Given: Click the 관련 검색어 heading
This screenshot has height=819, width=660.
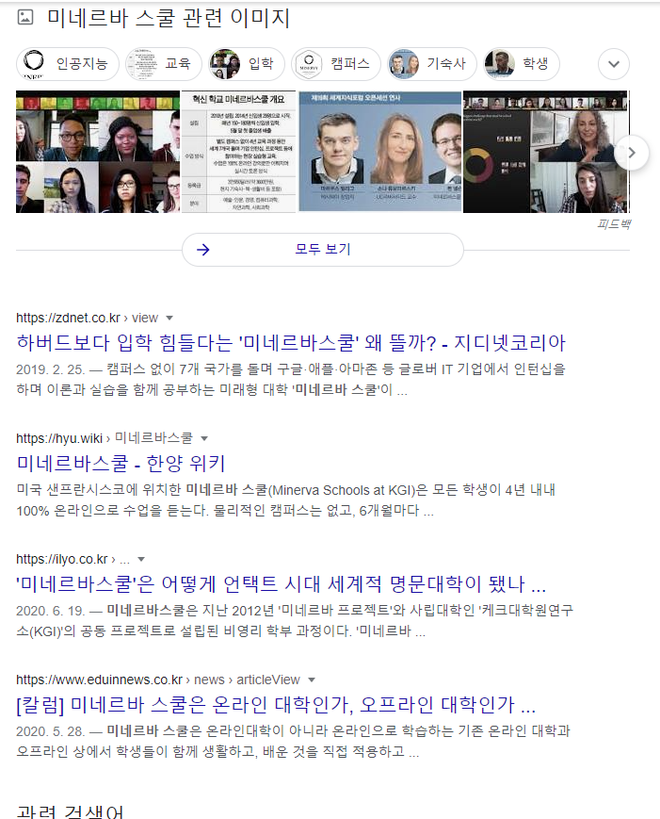Looking at the screenshot, I should (70, 811).
